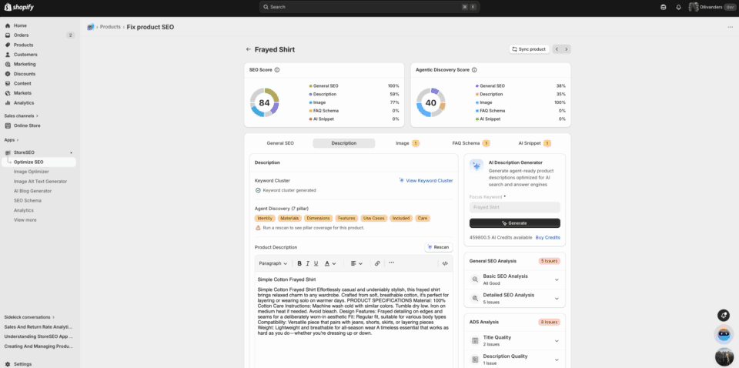The image size is (739, 368).
Task: Click the Analytics bar chart icon
Action: point(8,102)
